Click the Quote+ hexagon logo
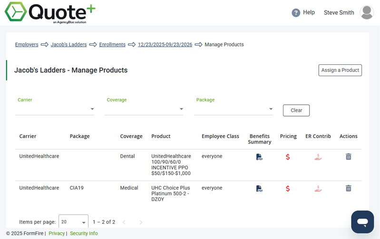 point(16,11)
